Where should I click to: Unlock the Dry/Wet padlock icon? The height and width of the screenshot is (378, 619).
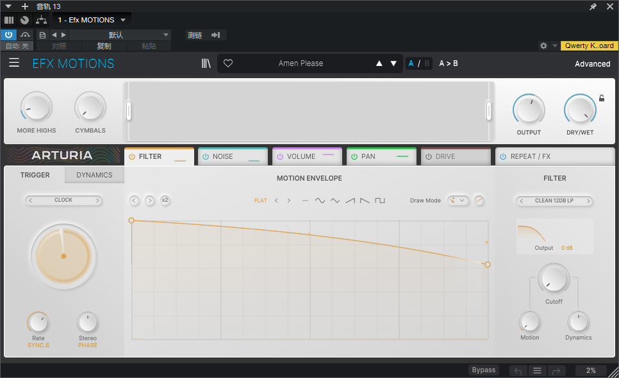[602, 98]
